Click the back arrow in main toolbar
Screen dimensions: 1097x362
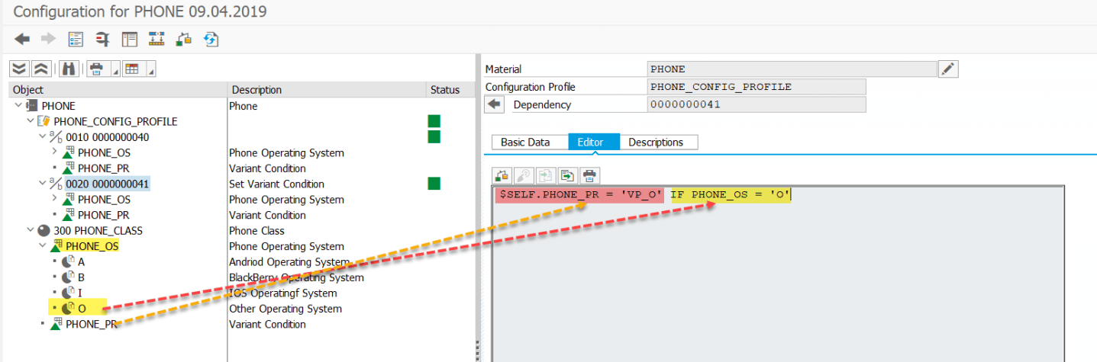pyautogui.click(x=21, y=39)
